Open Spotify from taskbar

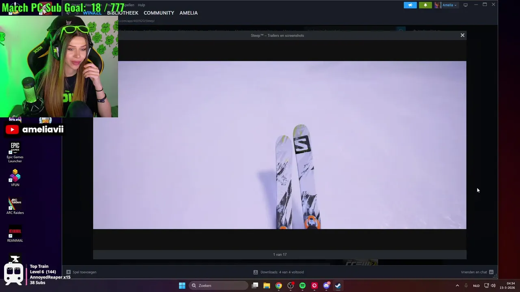(302, 286)
